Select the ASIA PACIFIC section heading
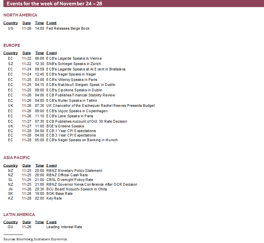The image size is (264, 243). [16, 157]
